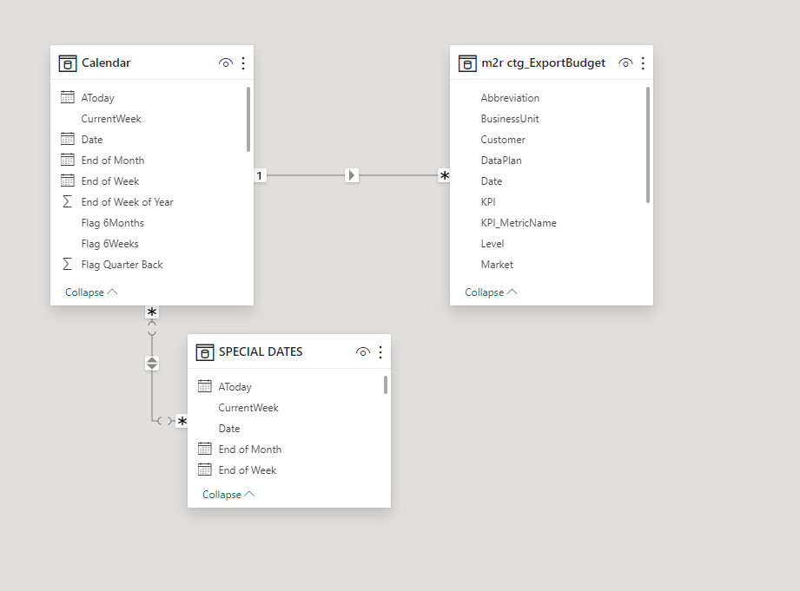This screenshot has height=591, width=800.
Task: Collapse the m2r ctg_ExportBudget table
Action: pos(491,292)
